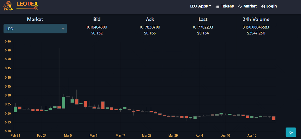Select the Last price 0.17702203
Screen dimensions: 301x139
point(203,27)
